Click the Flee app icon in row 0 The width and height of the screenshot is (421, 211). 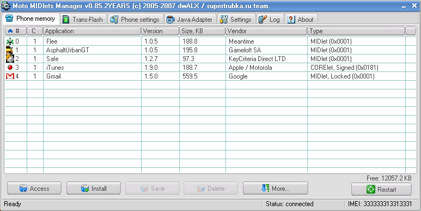[x=10, y=41]
